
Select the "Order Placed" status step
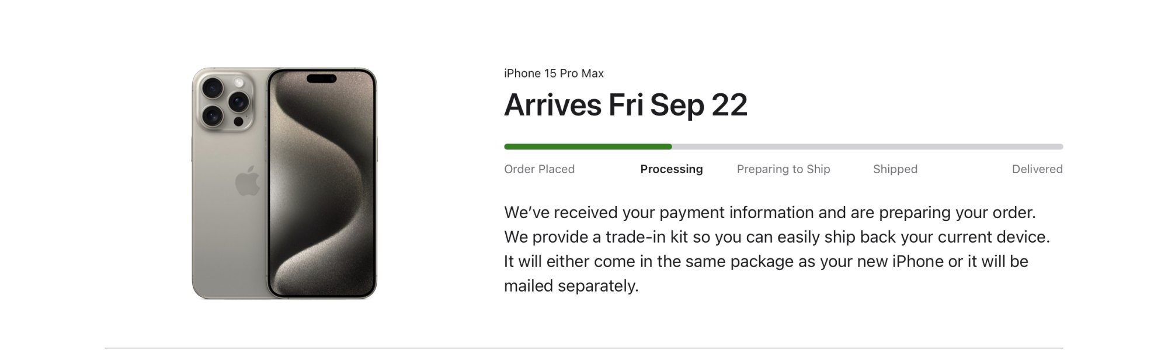tap(539, 169)
